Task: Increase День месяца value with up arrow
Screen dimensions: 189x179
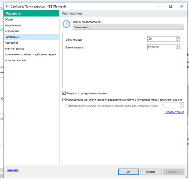Action: pyautogui.click(x=178, y=37)
